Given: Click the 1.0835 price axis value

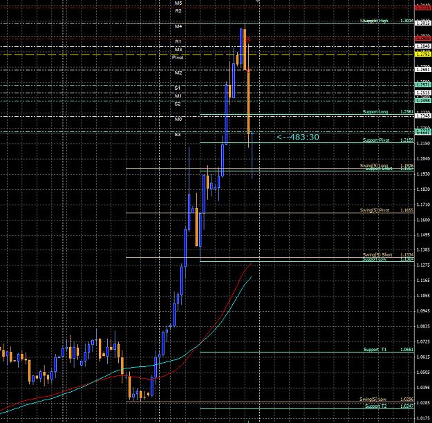Looking at the screenshot, I should point(423,326).
